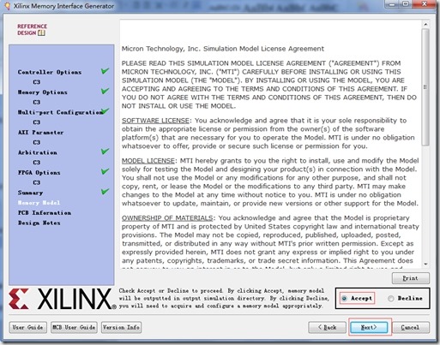
Task: Select the Decline radio button
Action: pyautogui.click(x=391, y=299)
